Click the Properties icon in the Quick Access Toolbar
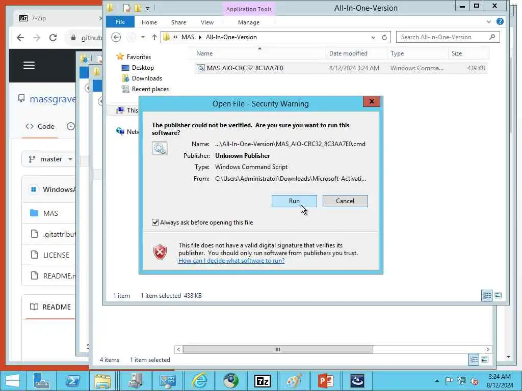This screenshot has width=522, height=391. (x=127, y=8)
